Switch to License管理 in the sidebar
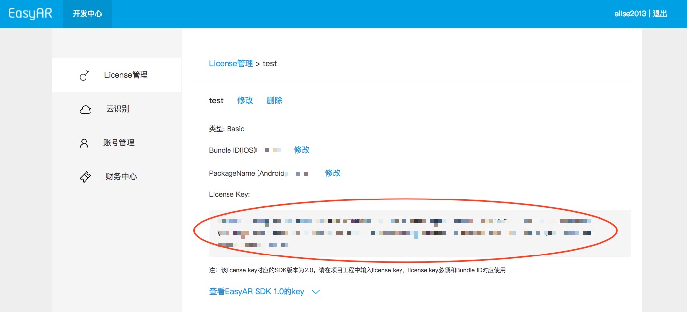Viewport: 687px width, 312px height. (125, 75)
